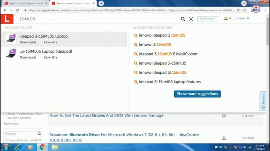This screenshot has width=270, height=151.
Task: Toggle Audio / Headphones / Microphone checkbox
Action: pyautogui.click(x=5, y=114)
